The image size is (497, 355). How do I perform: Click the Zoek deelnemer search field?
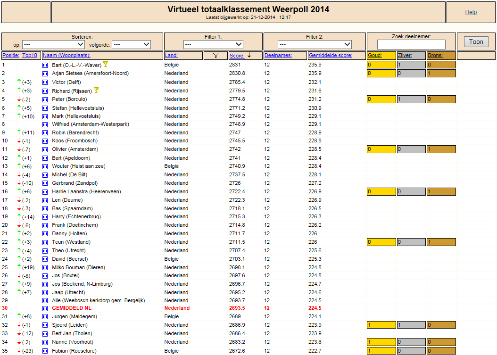[411, 44]
